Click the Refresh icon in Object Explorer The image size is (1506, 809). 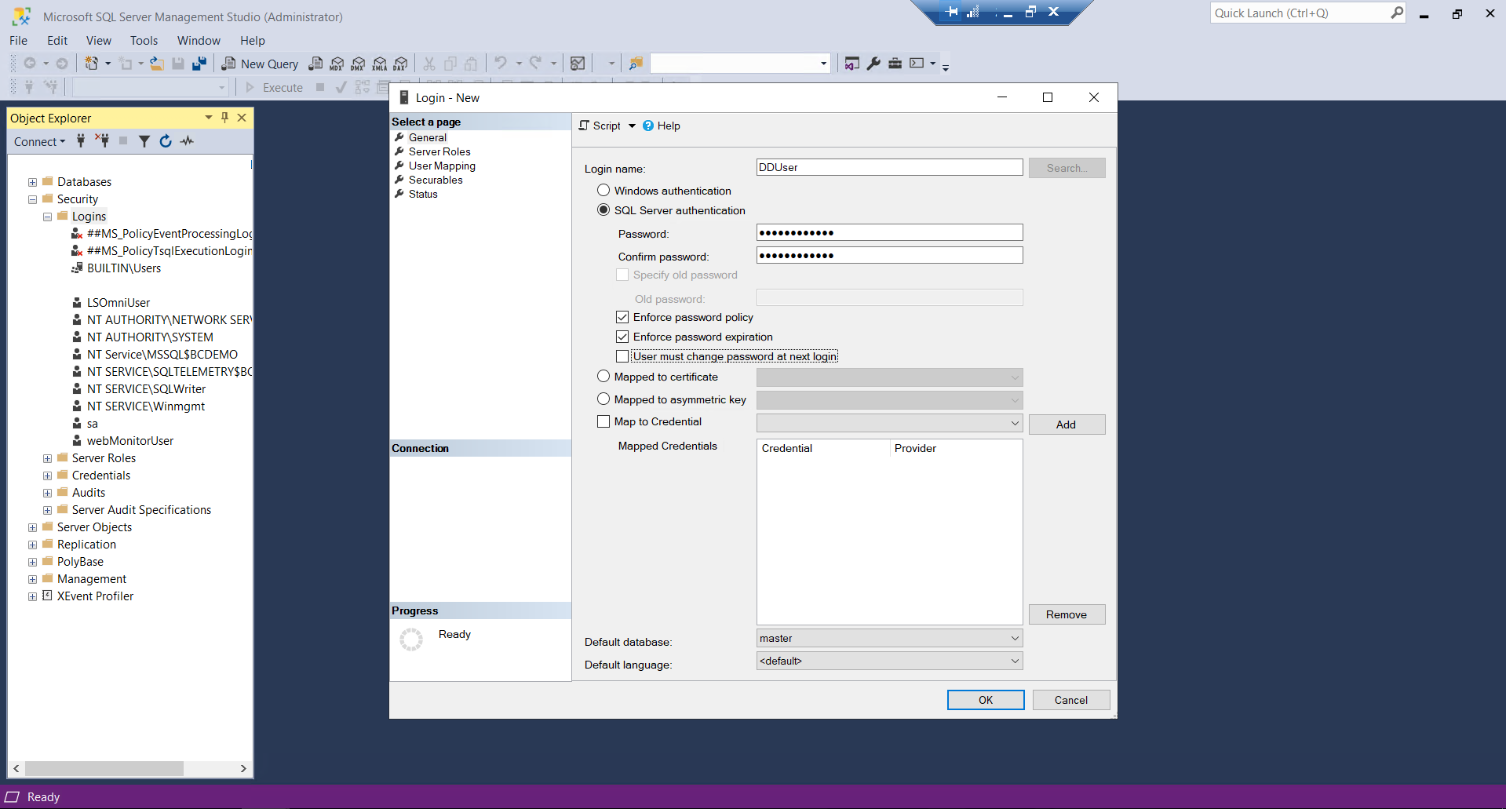166,141
